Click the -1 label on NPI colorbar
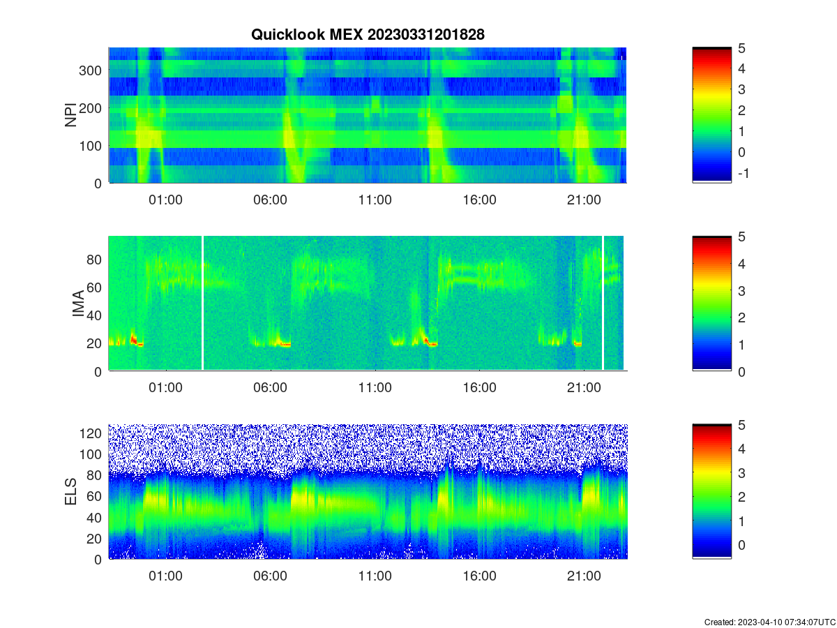Screen dimensions: 837x628 (745, 173)
